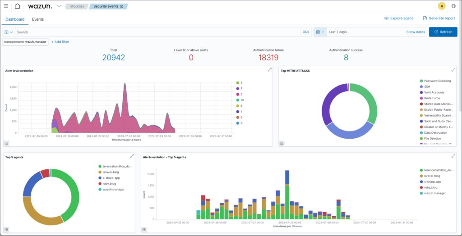462x236 pixels.
Task: Select Password Guessing legend entry
Action: tap(435, 81)
